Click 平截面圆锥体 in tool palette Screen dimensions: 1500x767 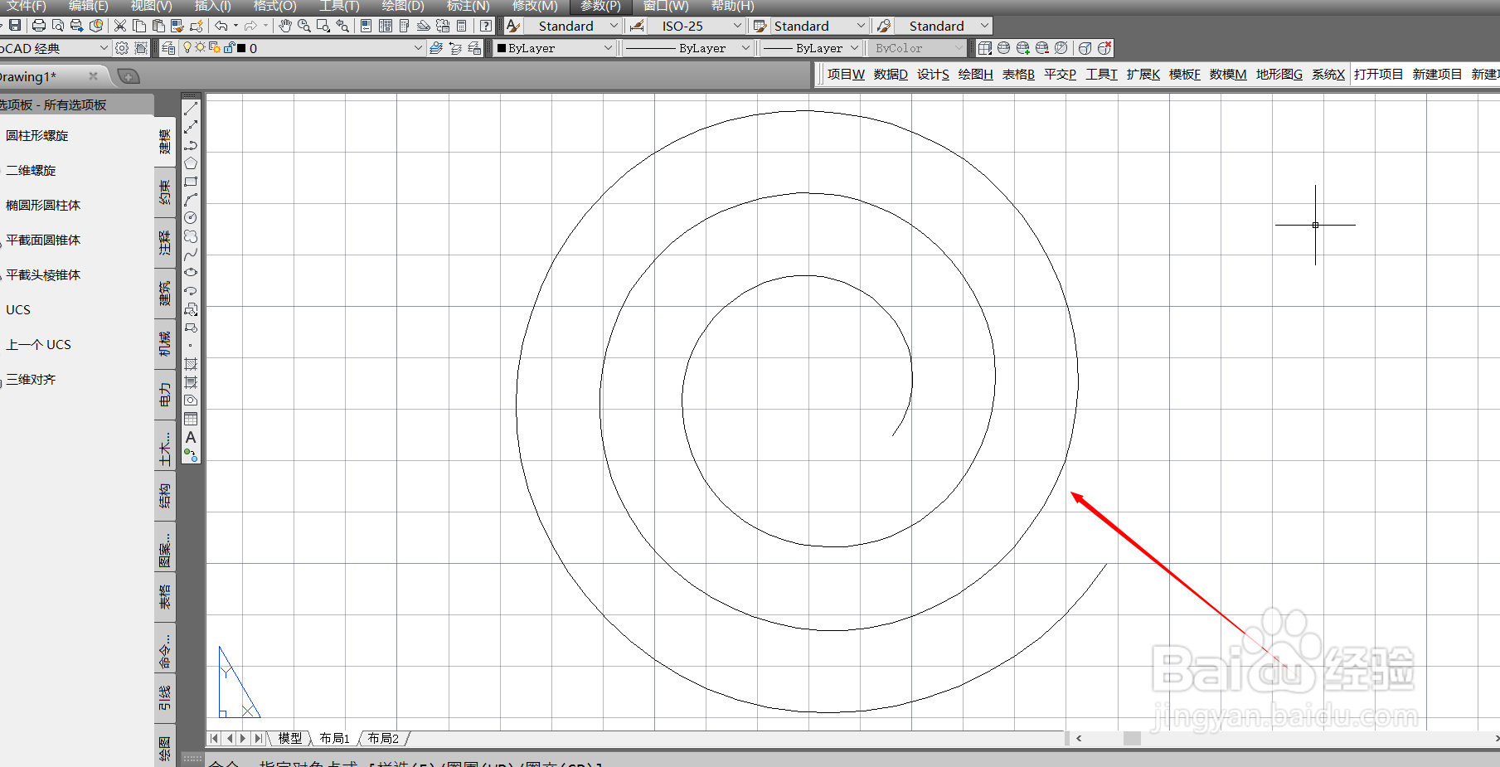tap(43, 240)
